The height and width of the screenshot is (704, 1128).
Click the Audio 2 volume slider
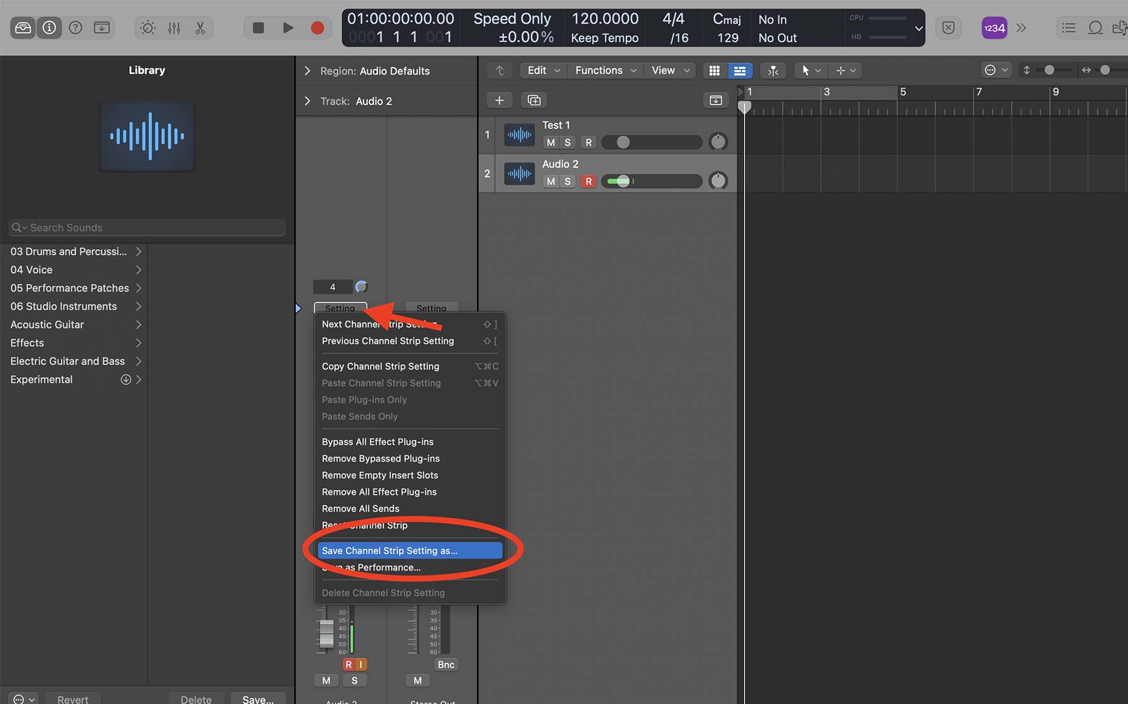[x=652, y=181]
